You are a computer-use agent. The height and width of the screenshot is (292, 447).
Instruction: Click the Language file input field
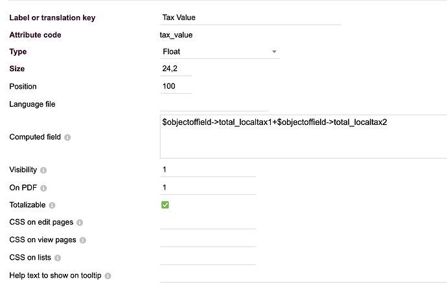[214, 104]
